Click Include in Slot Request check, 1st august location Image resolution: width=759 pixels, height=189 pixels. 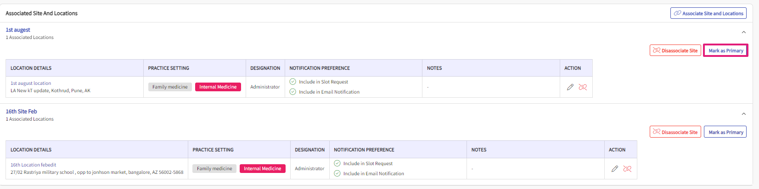(292, 82)
